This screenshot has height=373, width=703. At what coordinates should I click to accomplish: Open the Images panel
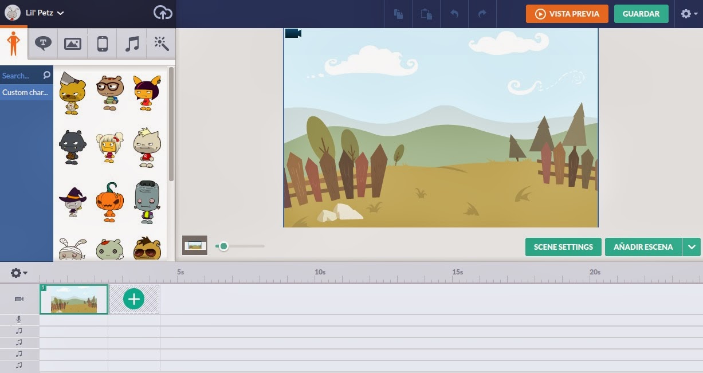[72, 43]
